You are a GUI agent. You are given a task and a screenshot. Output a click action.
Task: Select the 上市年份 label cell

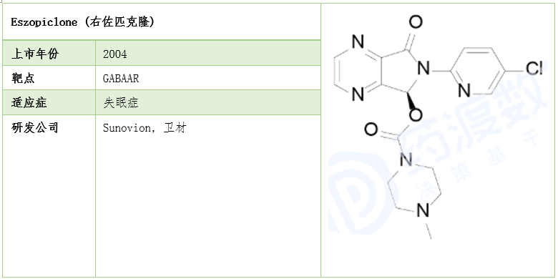(49, 53)
